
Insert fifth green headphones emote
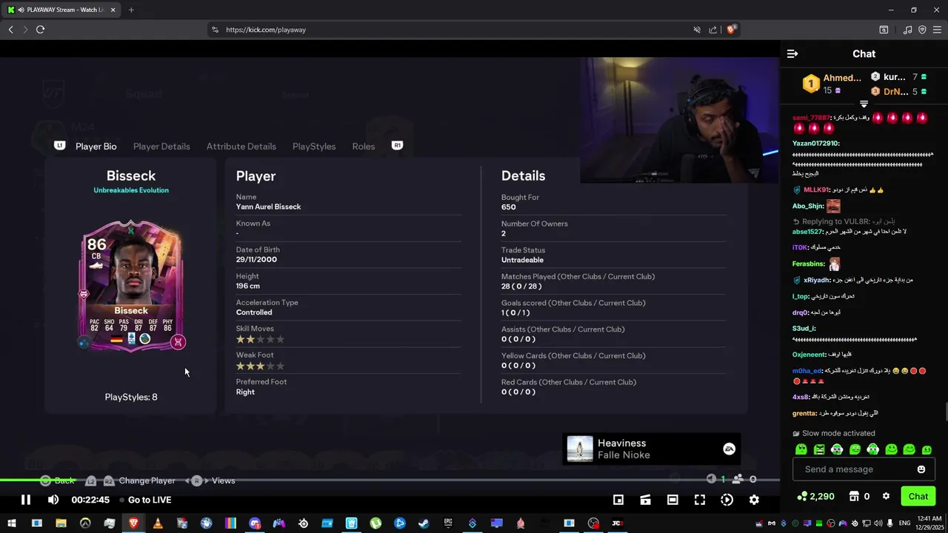click(873, 449)
